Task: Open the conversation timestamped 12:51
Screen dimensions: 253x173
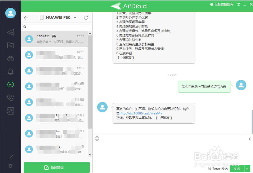Action: point(55,71)
